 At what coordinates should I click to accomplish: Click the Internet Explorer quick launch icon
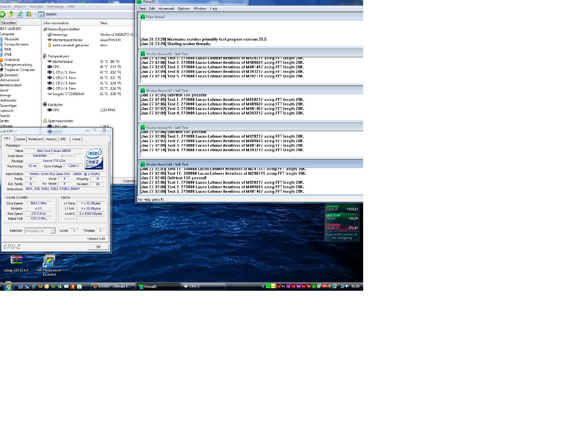pyautogui.click(x=34, y=286)
